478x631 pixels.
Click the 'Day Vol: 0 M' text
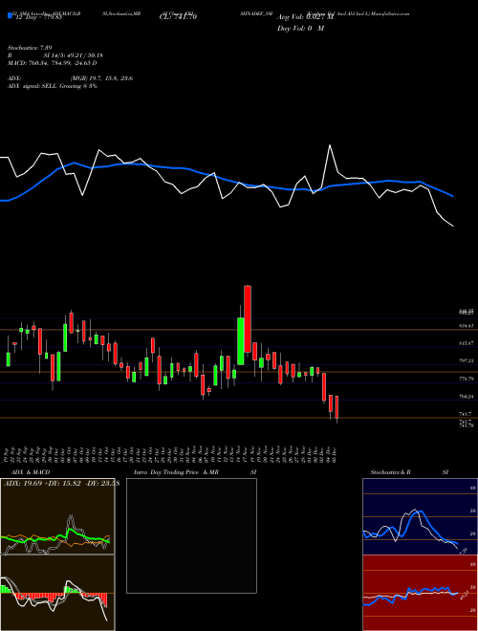pyautogui.click(x=300, y=29)
